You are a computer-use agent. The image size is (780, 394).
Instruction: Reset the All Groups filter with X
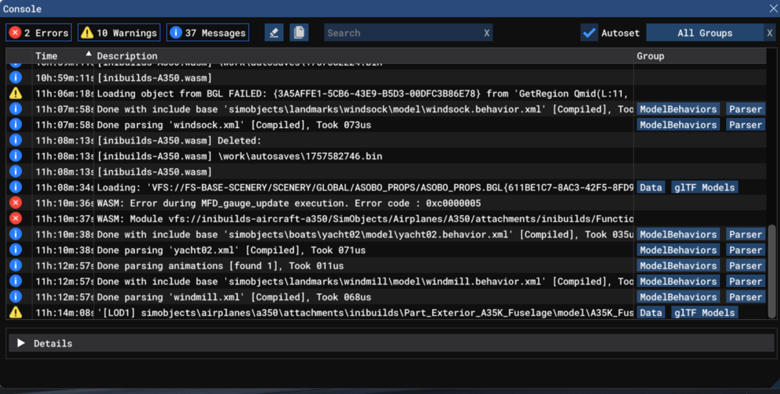(x=771, y=33)
